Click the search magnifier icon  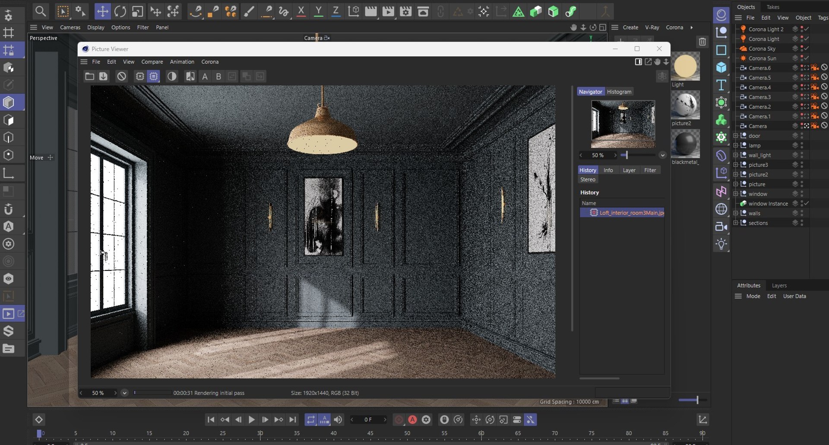point(41,11)
